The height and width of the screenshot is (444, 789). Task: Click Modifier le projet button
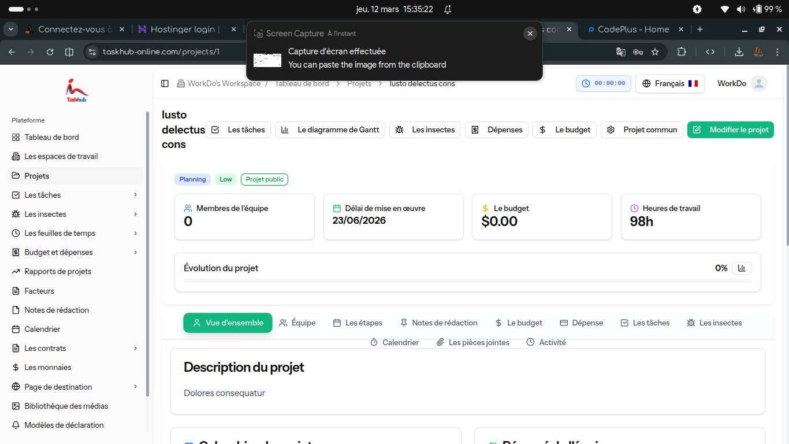(x=730, y=129)
